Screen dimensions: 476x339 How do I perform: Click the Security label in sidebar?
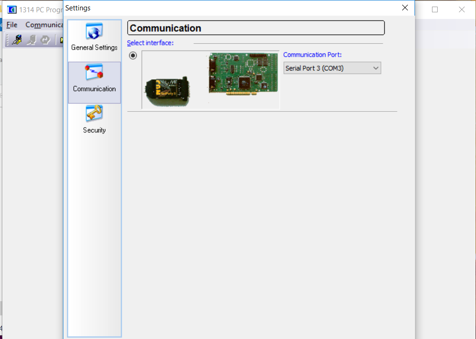point(94,130)
